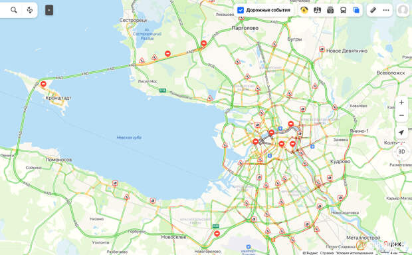Expand the collapsed side panel arrow
Screen dimensions: 412x255
(49, 10)
